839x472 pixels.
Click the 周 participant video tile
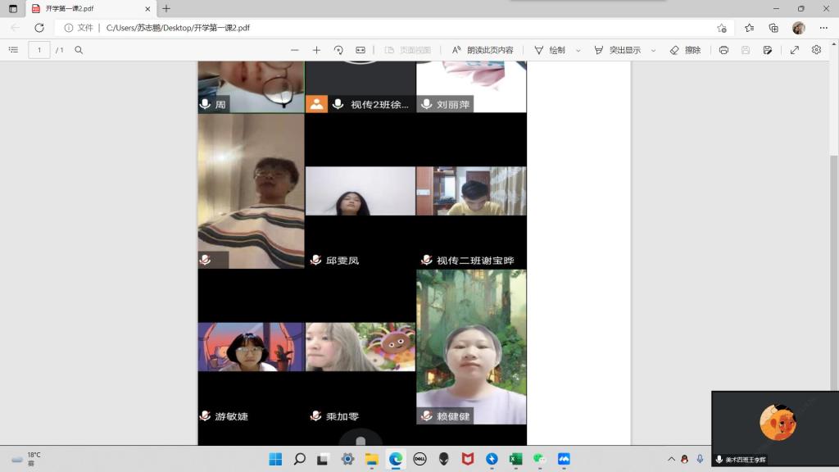pyautogui.click(x=251, y=87)
